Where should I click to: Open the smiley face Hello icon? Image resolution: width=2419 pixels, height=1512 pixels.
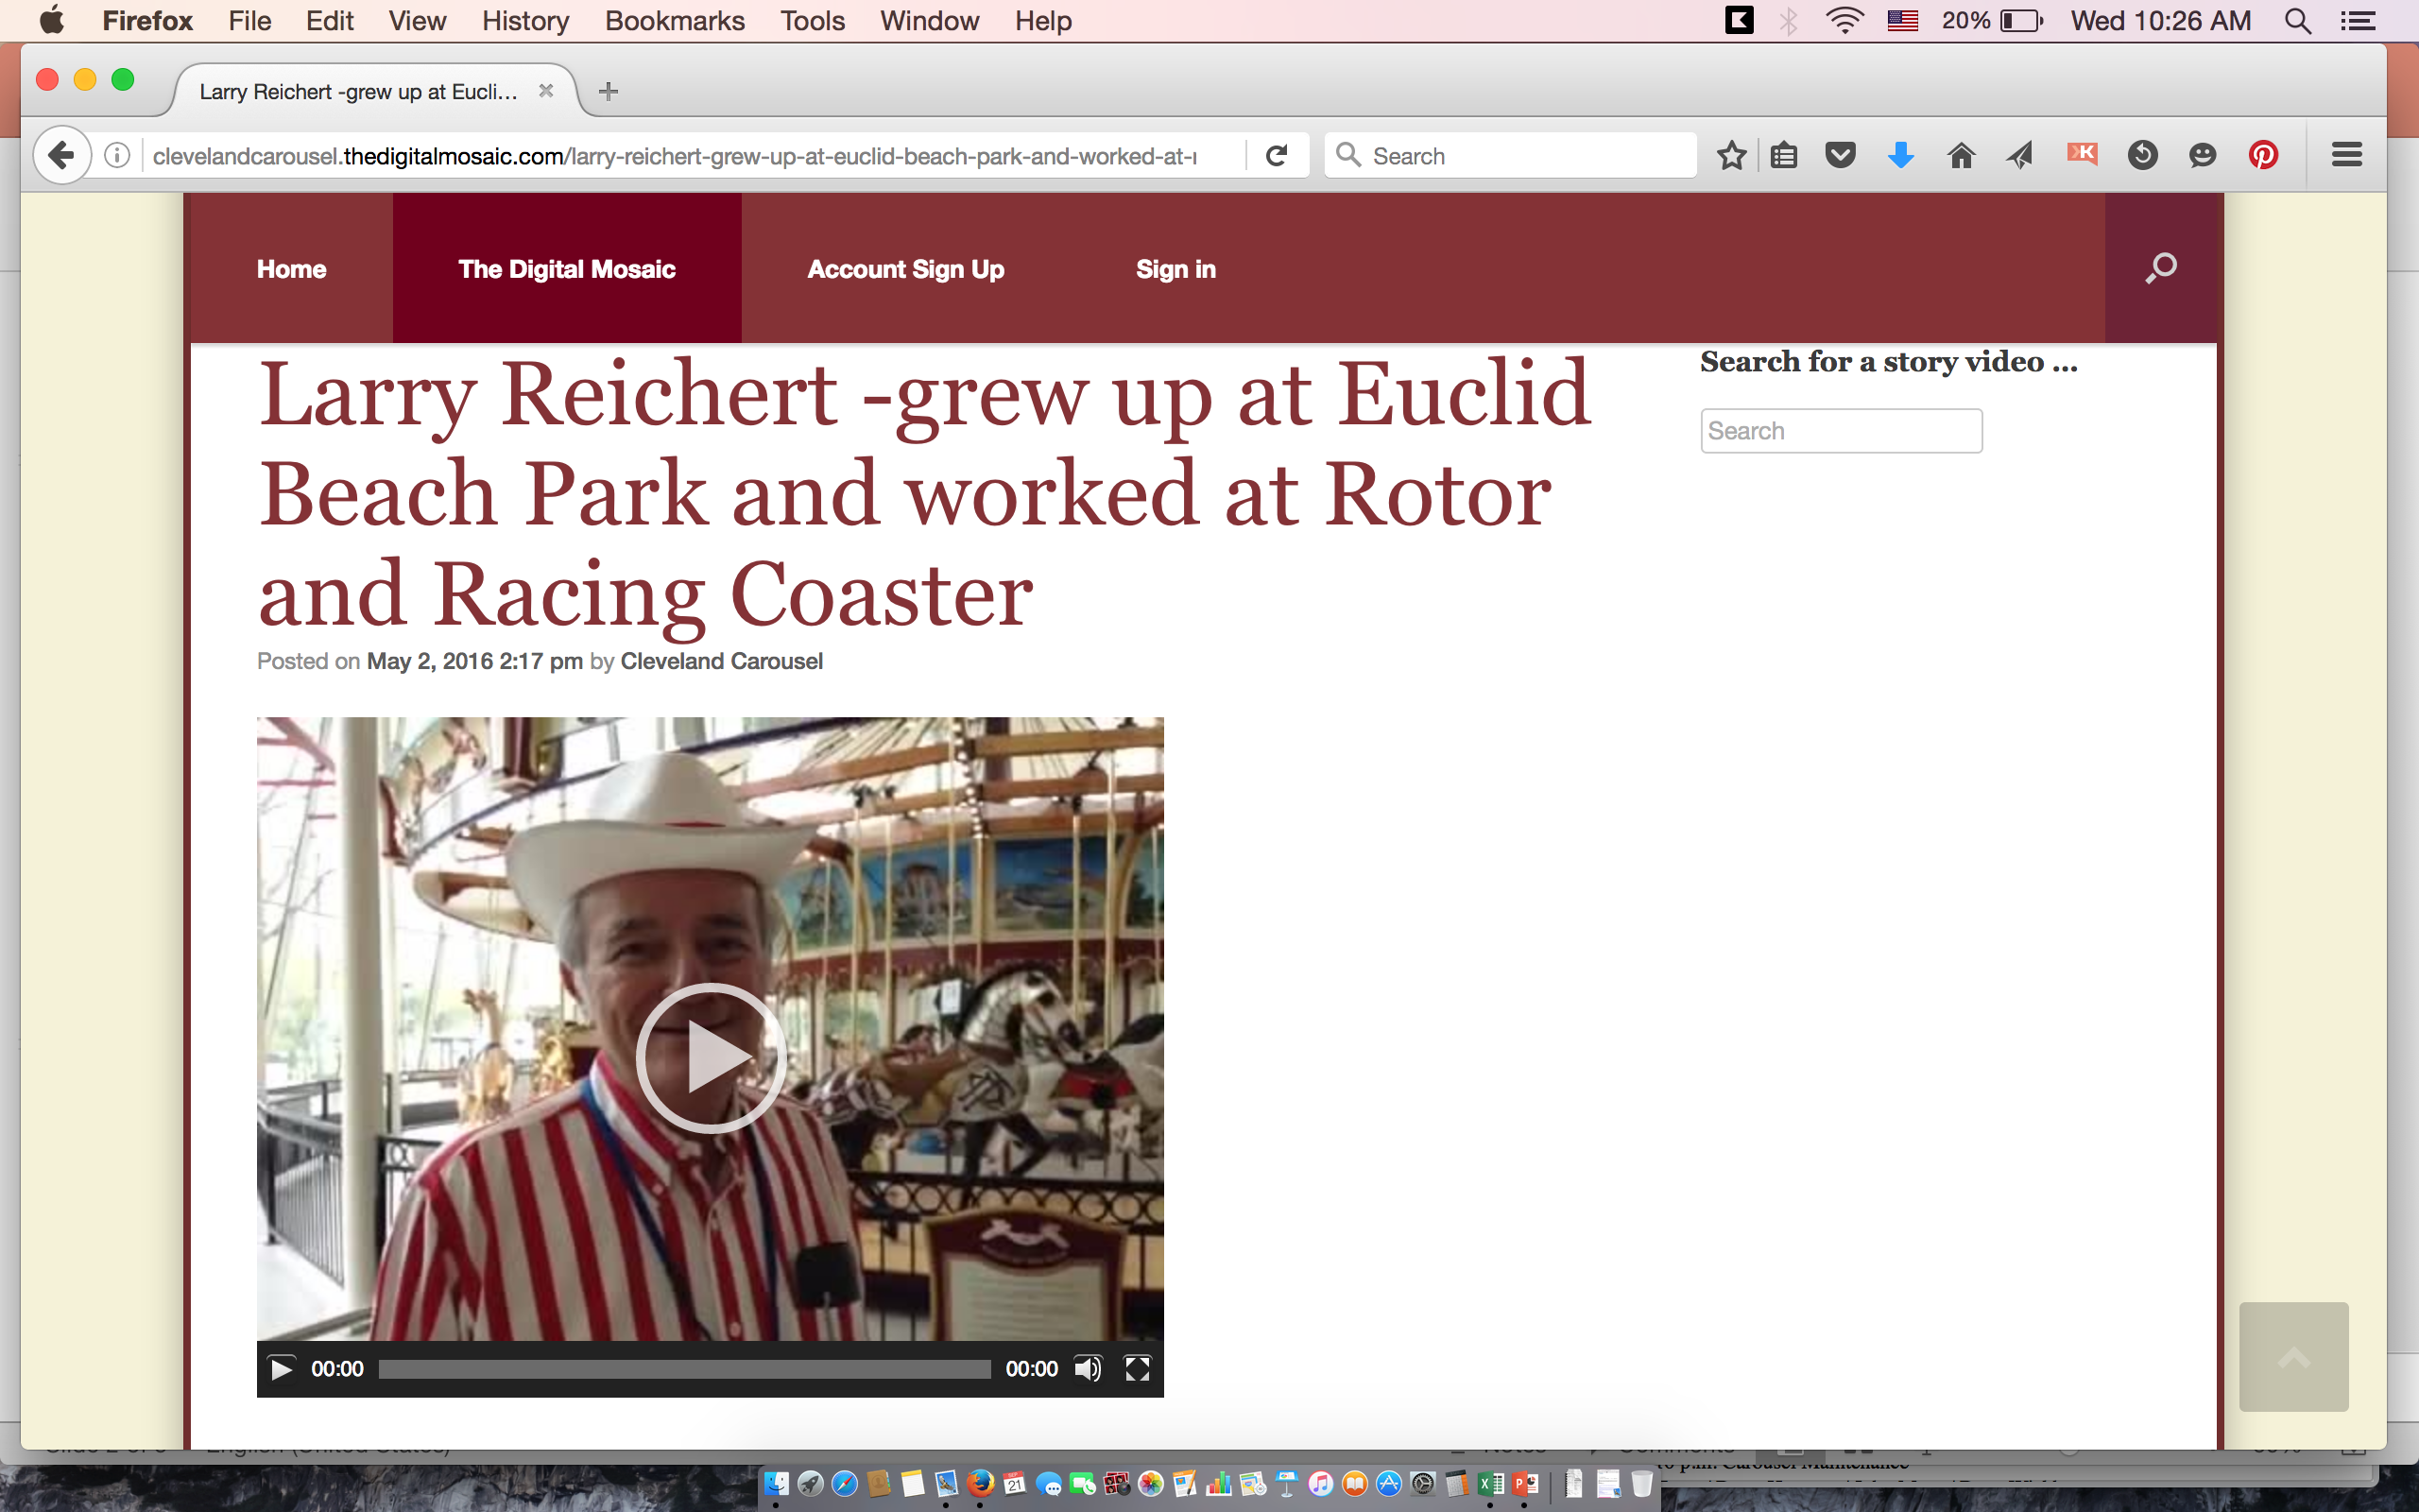tap(2202, 155)
